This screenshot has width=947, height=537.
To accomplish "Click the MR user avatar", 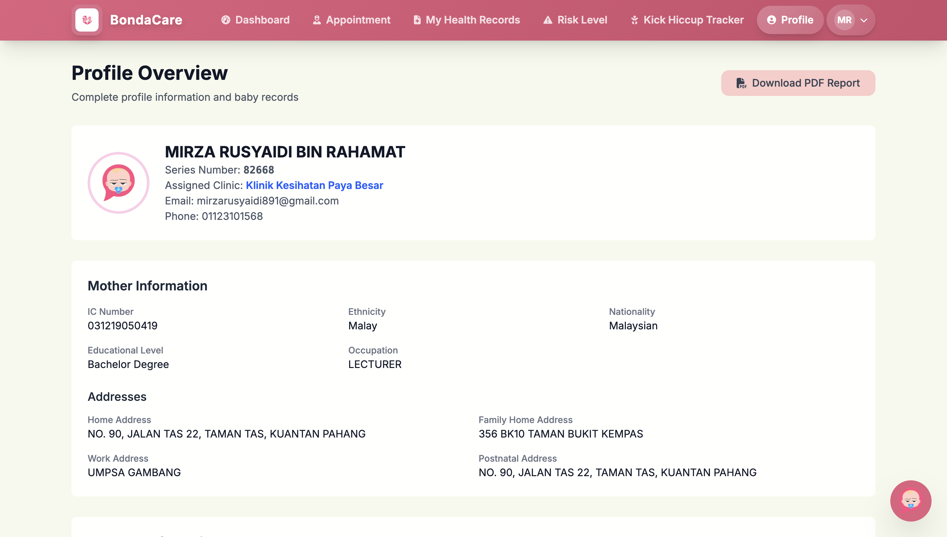I will click(845, 20).
